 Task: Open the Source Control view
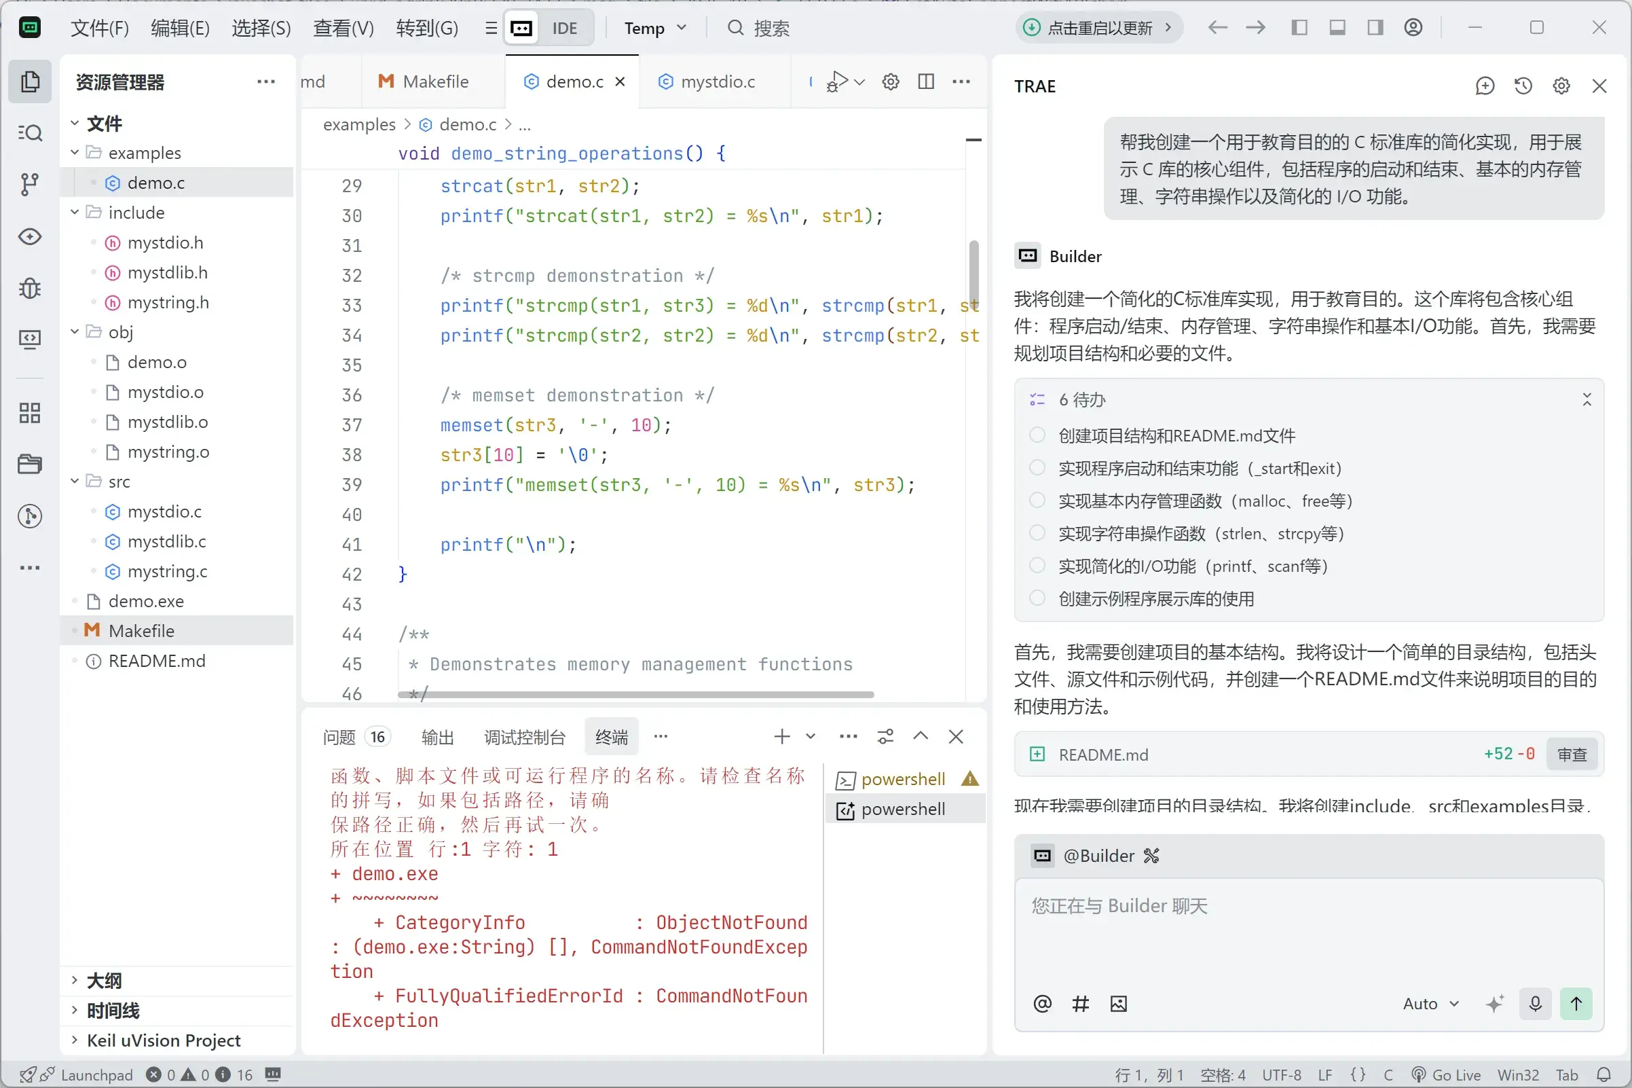click(x=31, y=184)
